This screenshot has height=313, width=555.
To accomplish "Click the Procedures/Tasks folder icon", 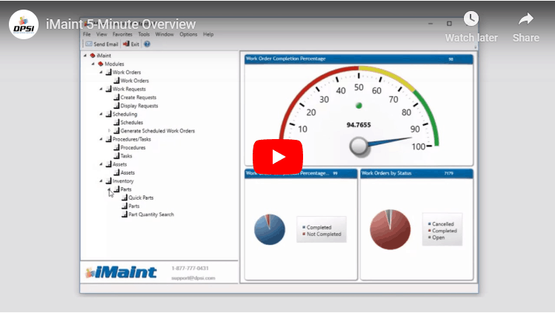I will (109, 139).
